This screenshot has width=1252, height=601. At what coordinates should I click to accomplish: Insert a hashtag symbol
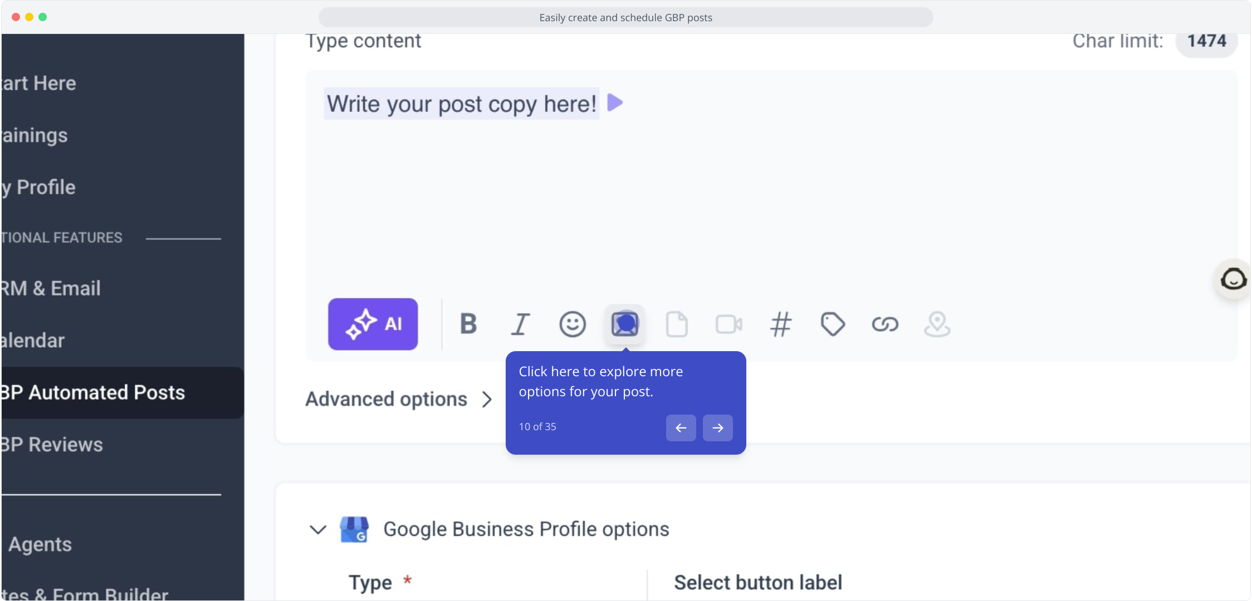point(781,324)
